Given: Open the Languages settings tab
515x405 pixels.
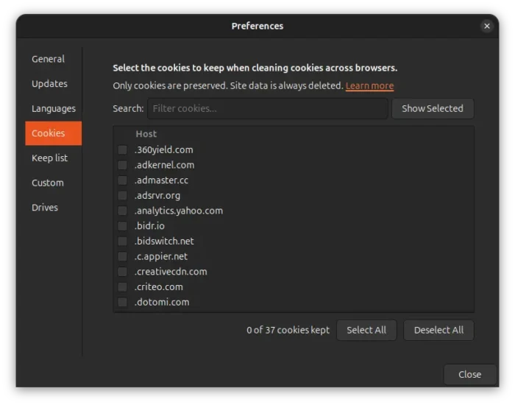Looking at the screenshot, I should coord(53,109).
